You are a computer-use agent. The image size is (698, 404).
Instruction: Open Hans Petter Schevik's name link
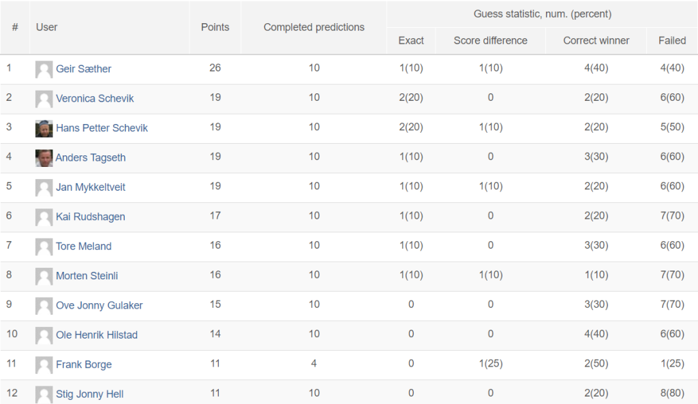[x=102, y=128]
